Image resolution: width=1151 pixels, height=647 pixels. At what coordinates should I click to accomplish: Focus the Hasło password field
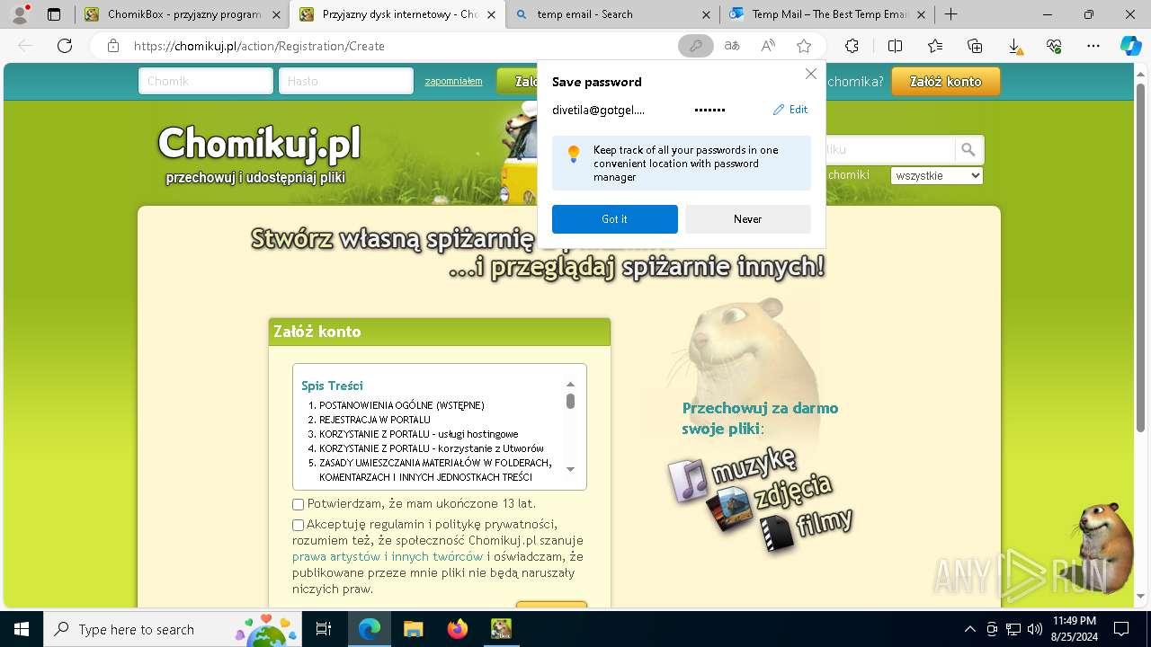(x=346, y=81)
